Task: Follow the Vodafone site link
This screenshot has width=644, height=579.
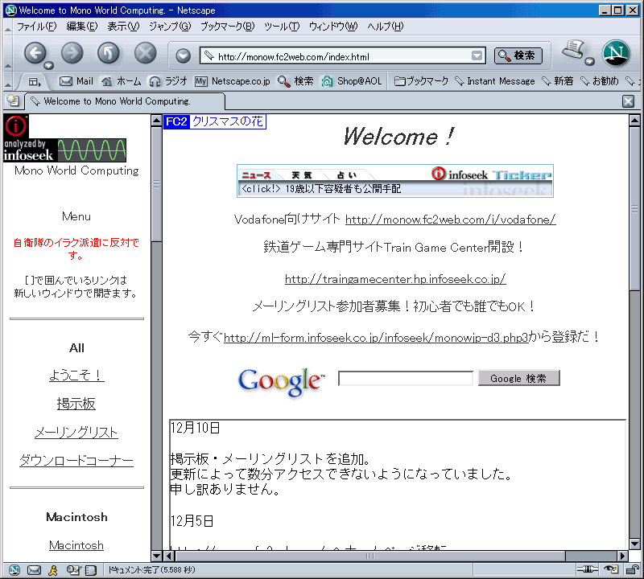Action: (450, 220)
